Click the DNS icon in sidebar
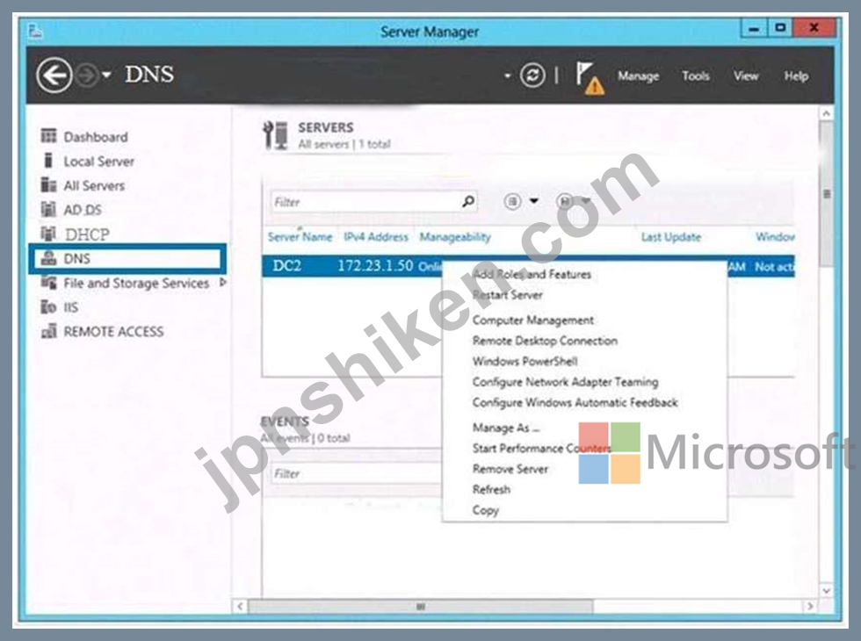The image size is (861, 641). coord(48,258)
